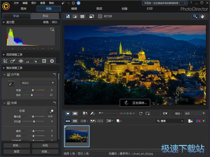Select the night castle photo thumbnail
The width and height of the screenshot is (210, 157).
click(x=77, y=136)
